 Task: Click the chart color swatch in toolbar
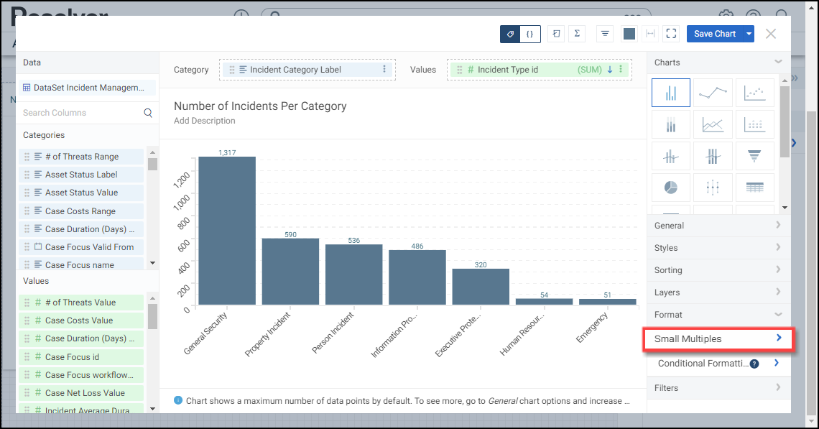(629, 34)
